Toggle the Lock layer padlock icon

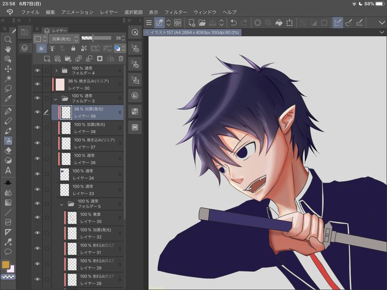73,48
